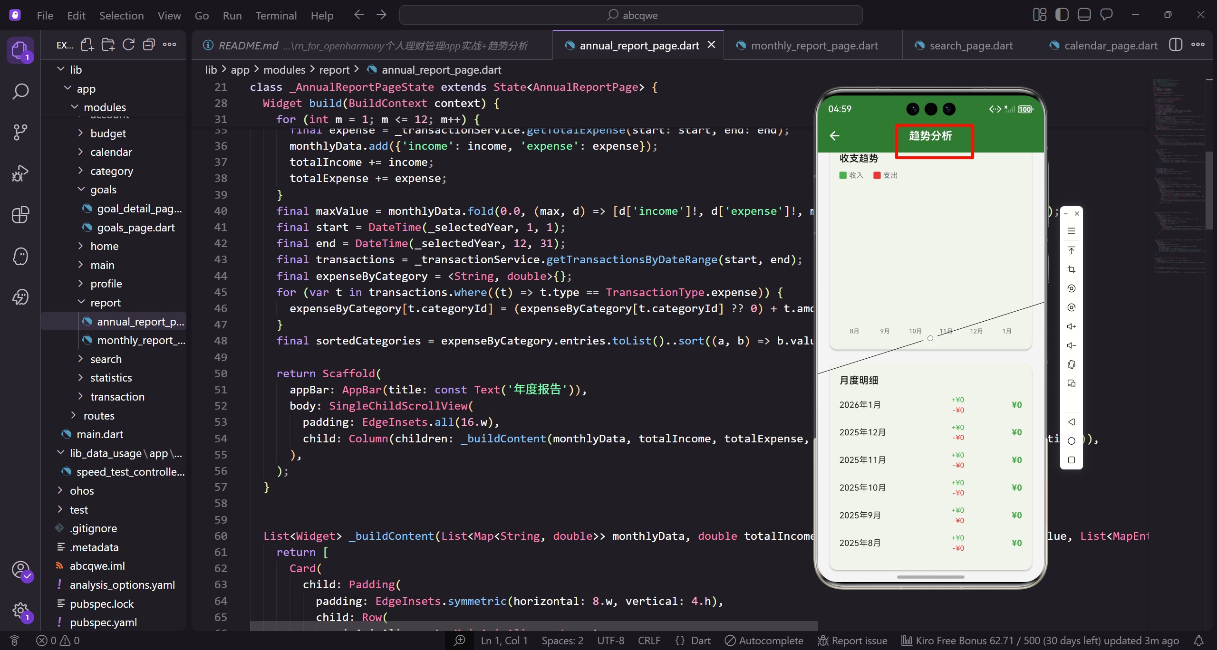The width and height of the screenshot is (1217, 650).
Task: Toggle the bottom panel layout
Action: pyautogui.click(x=1084, y=15)
